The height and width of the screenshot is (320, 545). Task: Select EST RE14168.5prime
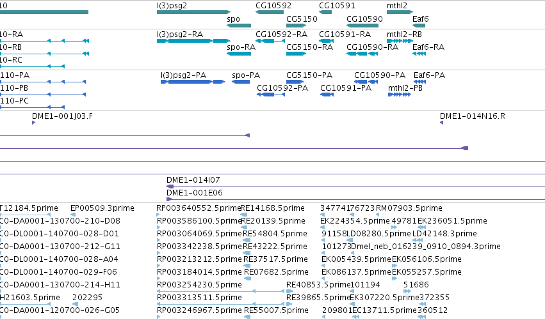(x=273, y=208)
